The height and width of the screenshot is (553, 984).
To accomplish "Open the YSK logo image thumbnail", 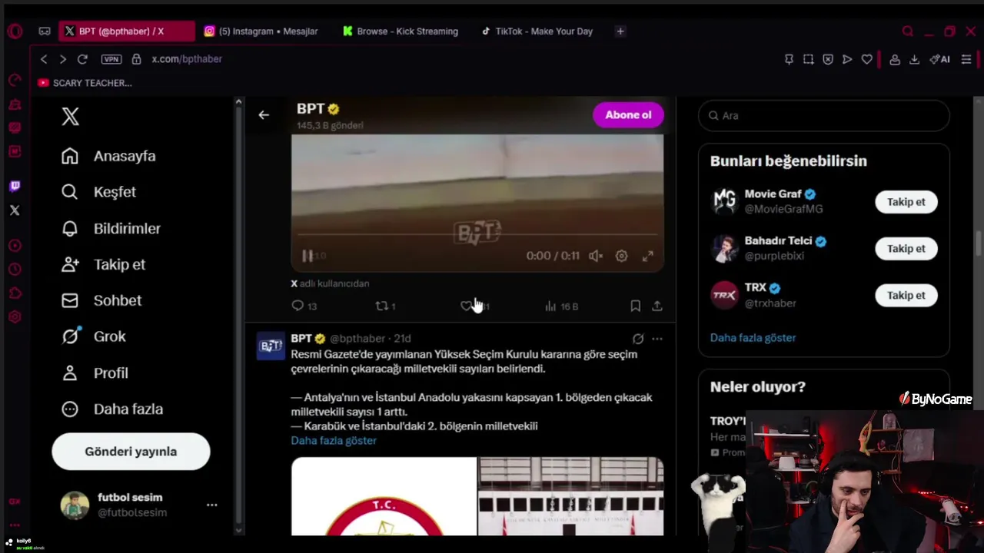I will pyautogui.click(x=384, y=496).
